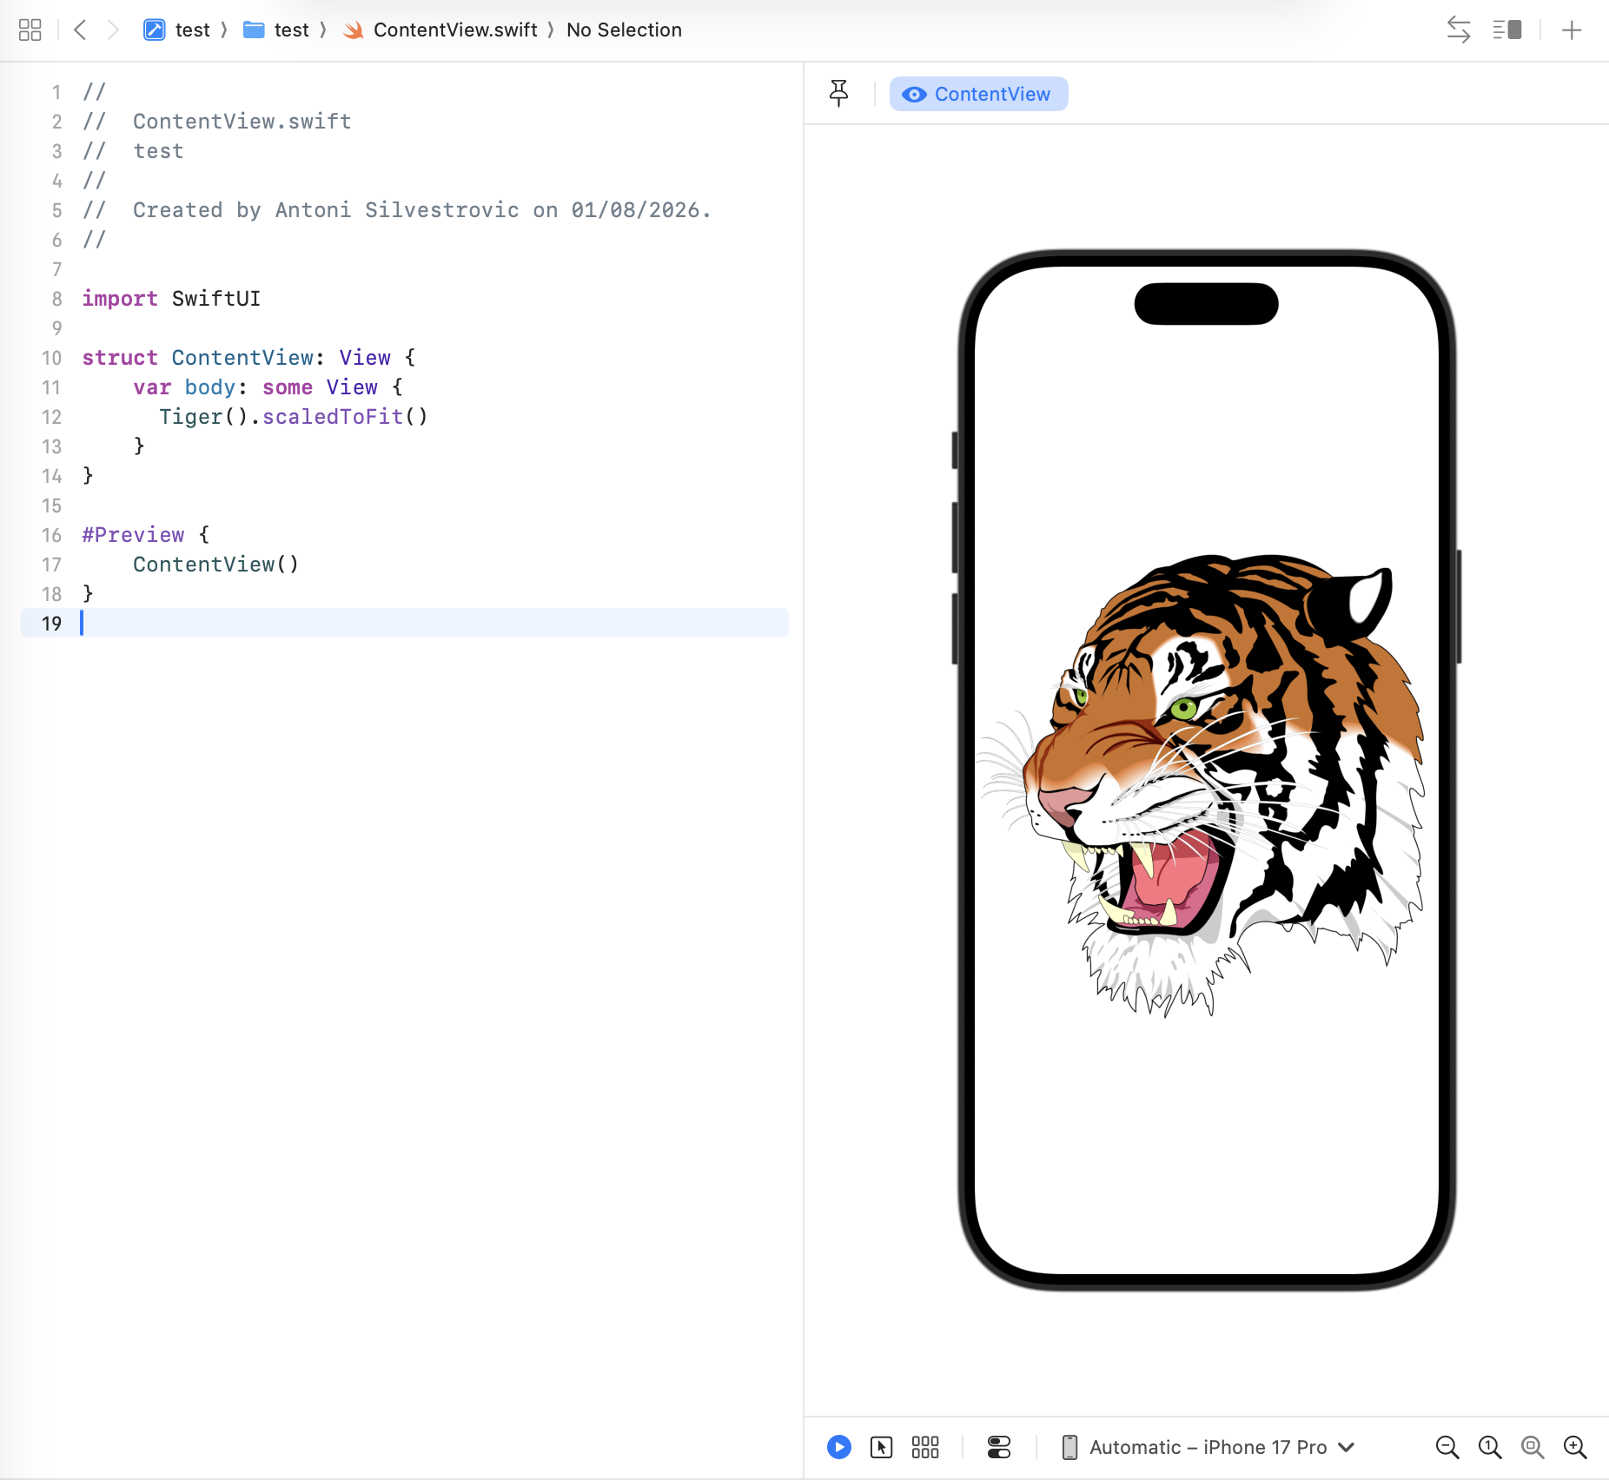Image resolution: width=1609 pixels, height=1480 pixels.
Task: Open ContentView.swift breadcrumb menu
Action: click(440, 30)
